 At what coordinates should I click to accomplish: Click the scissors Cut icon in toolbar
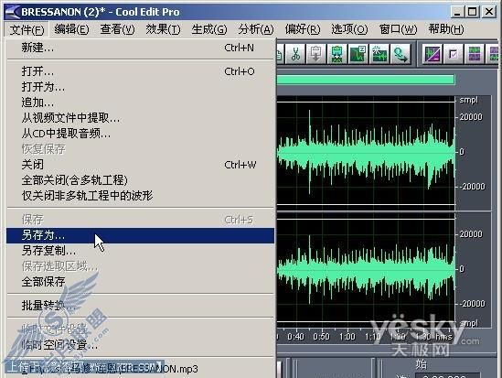(295, 54)
